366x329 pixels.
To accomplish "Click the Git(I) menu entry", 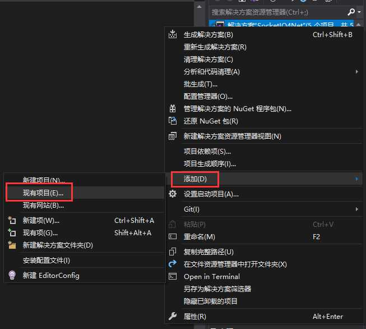I will point(264,209).
